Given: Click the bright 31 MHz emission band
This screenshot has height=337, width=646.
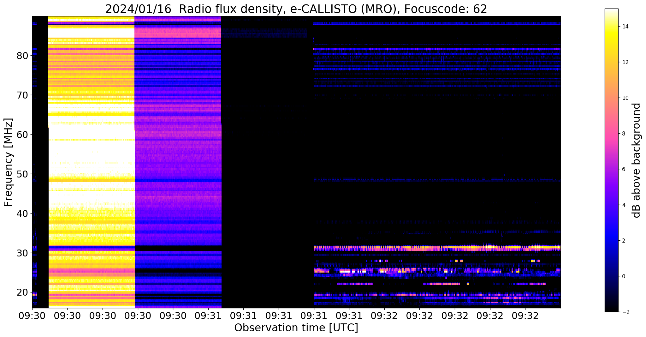Looking at the screenshot, I should (437, 248).
